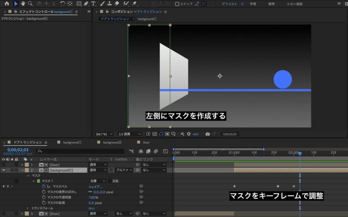Select the Eraser tool
This screenshot has width=348, height=217.
tap(117, 4)
